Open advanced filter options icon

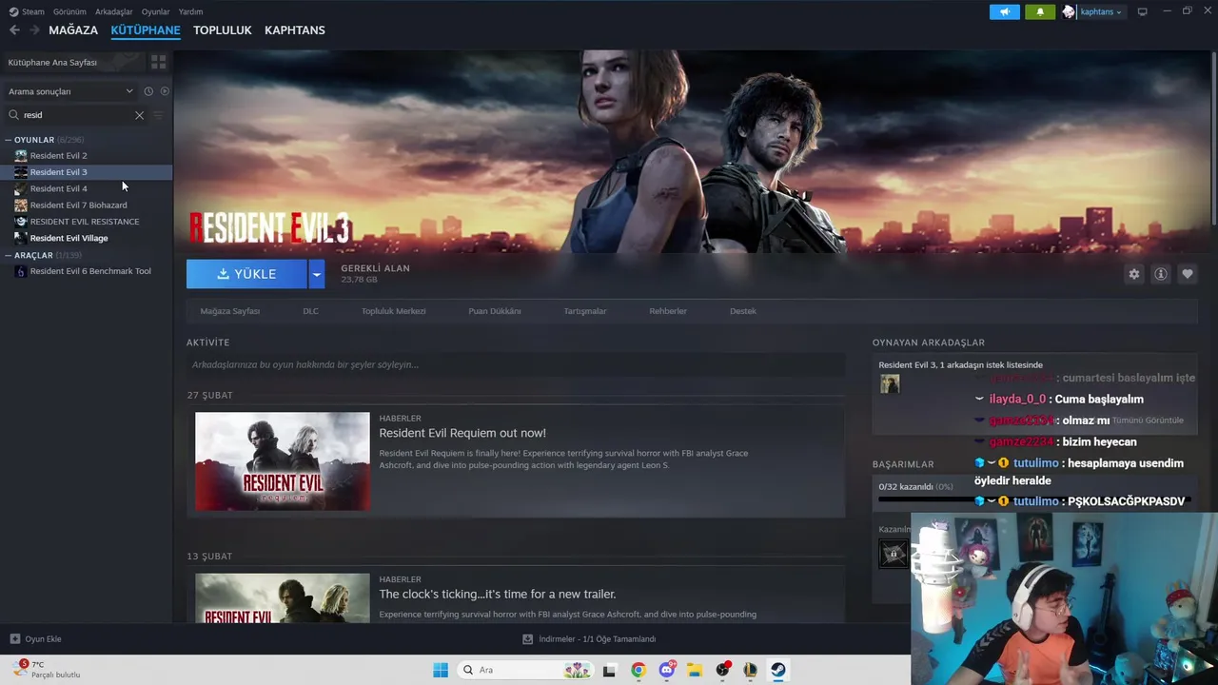pos(158,115)
